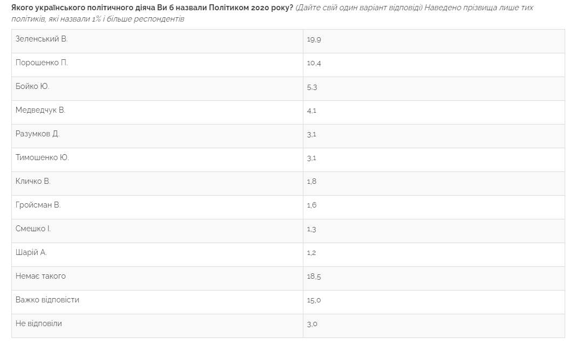Select the 5,3 value cell
The width and height of the screenshot is (576, 345).
click(x=312, y=87)
